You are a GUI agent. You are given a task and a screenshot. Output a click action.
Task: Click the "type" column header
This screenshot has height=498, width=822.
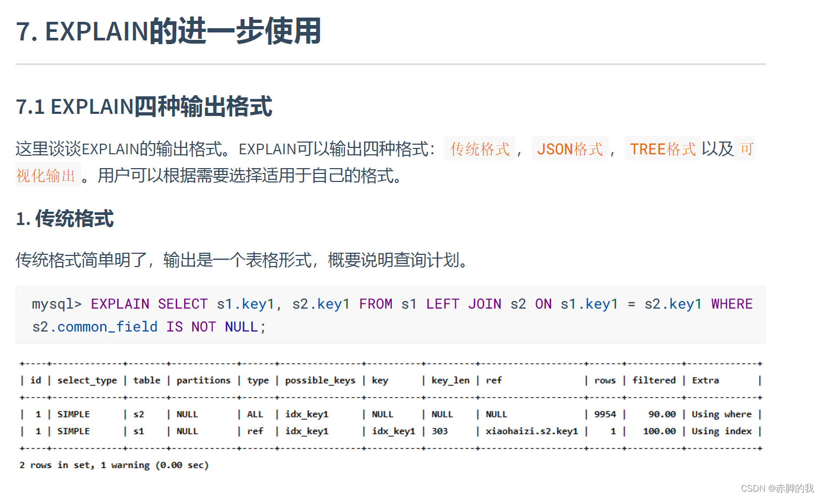pos(258,380)
